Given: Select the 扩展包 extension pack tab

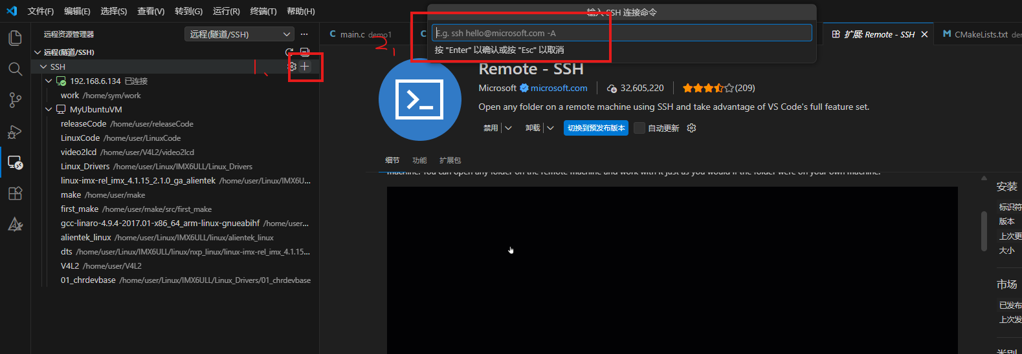Looking at the screenshot, I should coord(450,160).
